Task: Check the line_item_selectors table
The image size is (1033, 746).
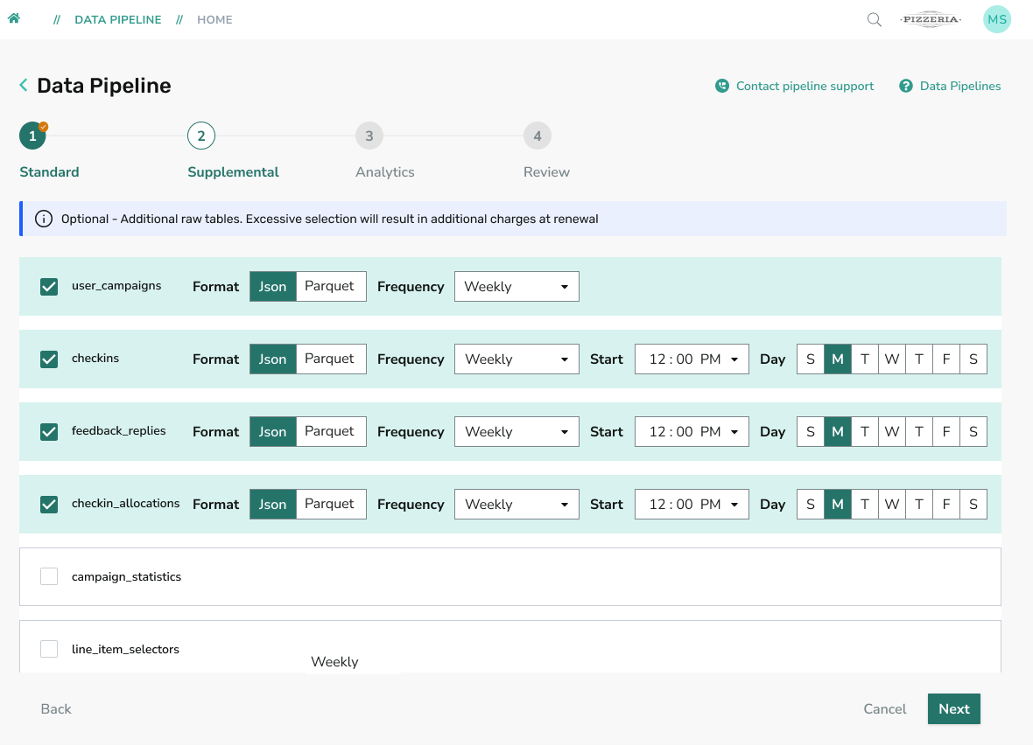Action: (x=49, y=649)
